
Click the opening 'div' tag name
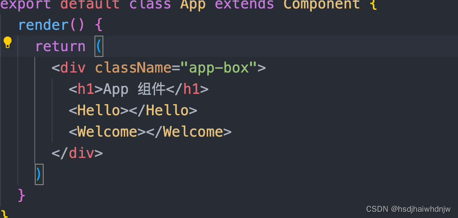pyautogui.click(x=73, y=68)
